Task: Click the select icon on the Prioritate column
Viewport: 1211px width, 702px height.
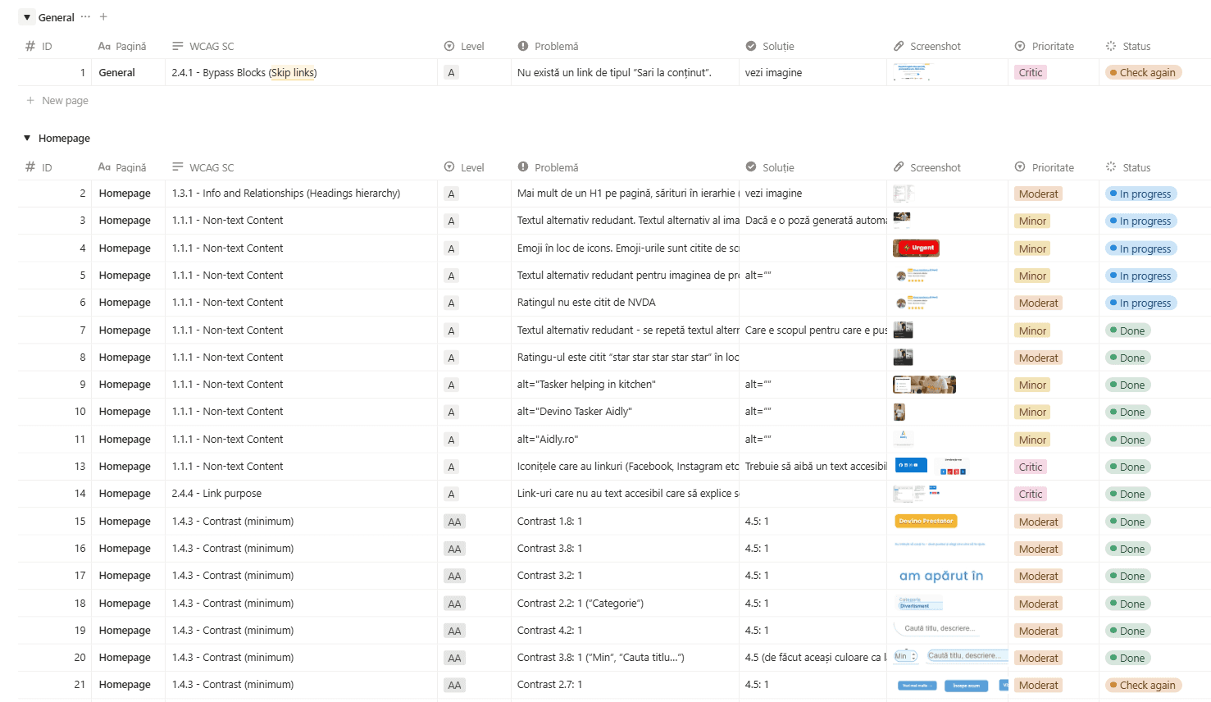Action: [x=1022, y=46]
